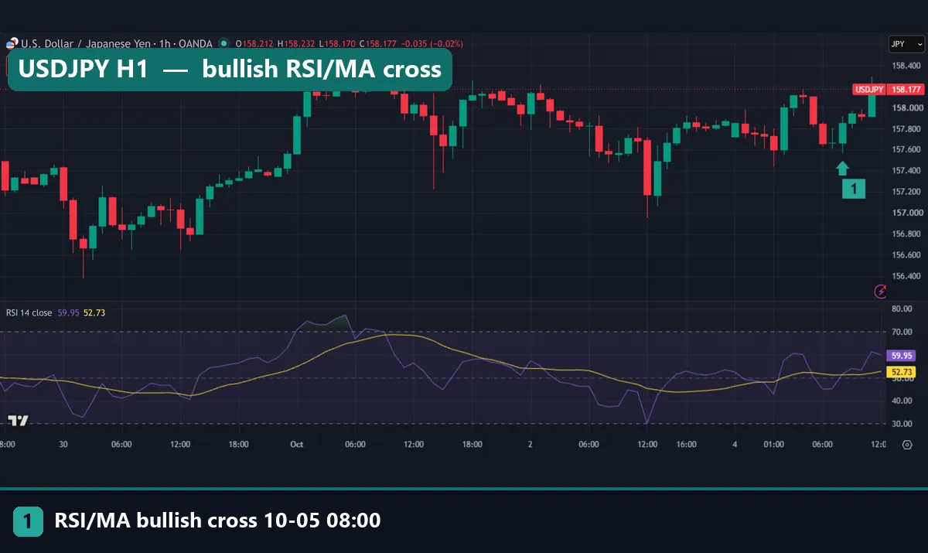Click the 157.800 price scale label
The height and width of the screenshot is (553, 928).
pos(906,129)
